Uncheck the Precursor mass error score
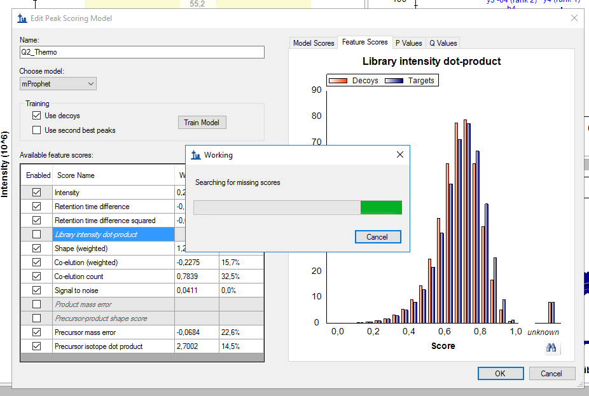The image size is (589, 396). [x=36, y=332]
